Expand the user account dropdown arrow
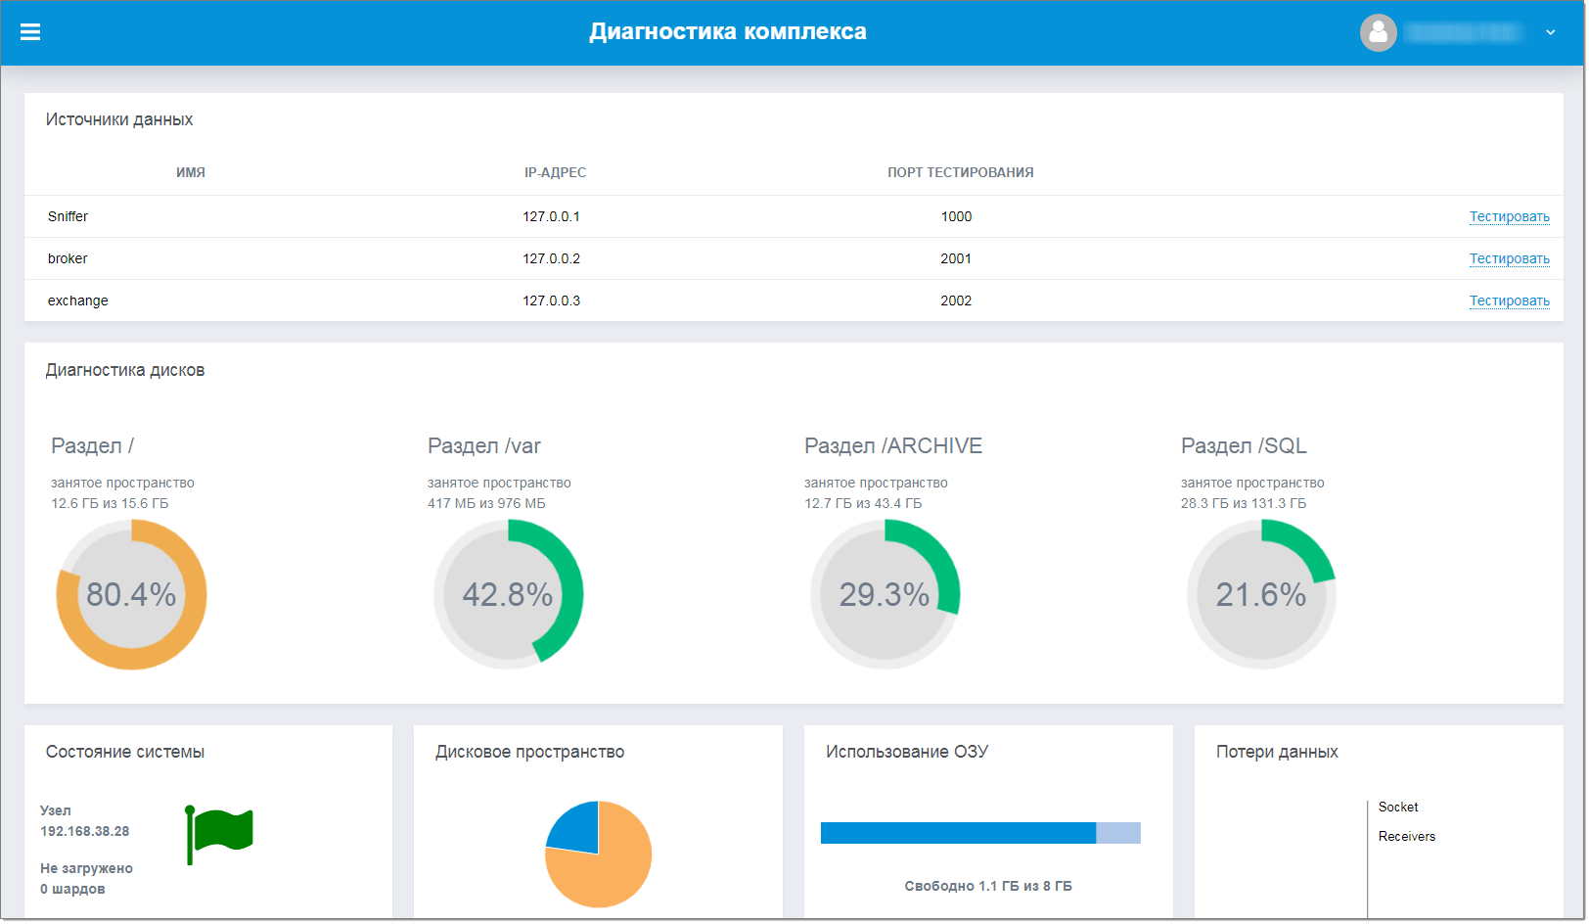The width and height of the screenshot is (1589, 924). pos(1550,32)
